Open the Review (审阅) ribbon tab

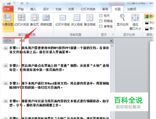pyautogui.click(x=105, y=9)
